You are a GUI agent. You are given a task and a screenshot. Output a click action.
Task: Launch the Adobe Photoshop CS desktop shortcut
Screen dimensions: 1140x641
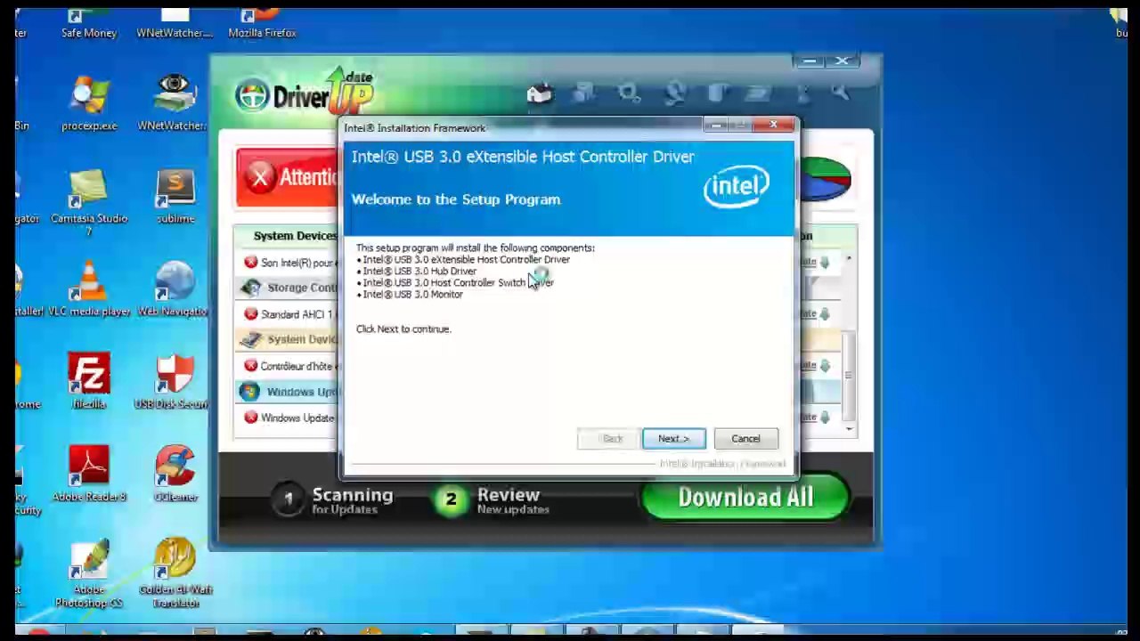[x=89, y=574]
